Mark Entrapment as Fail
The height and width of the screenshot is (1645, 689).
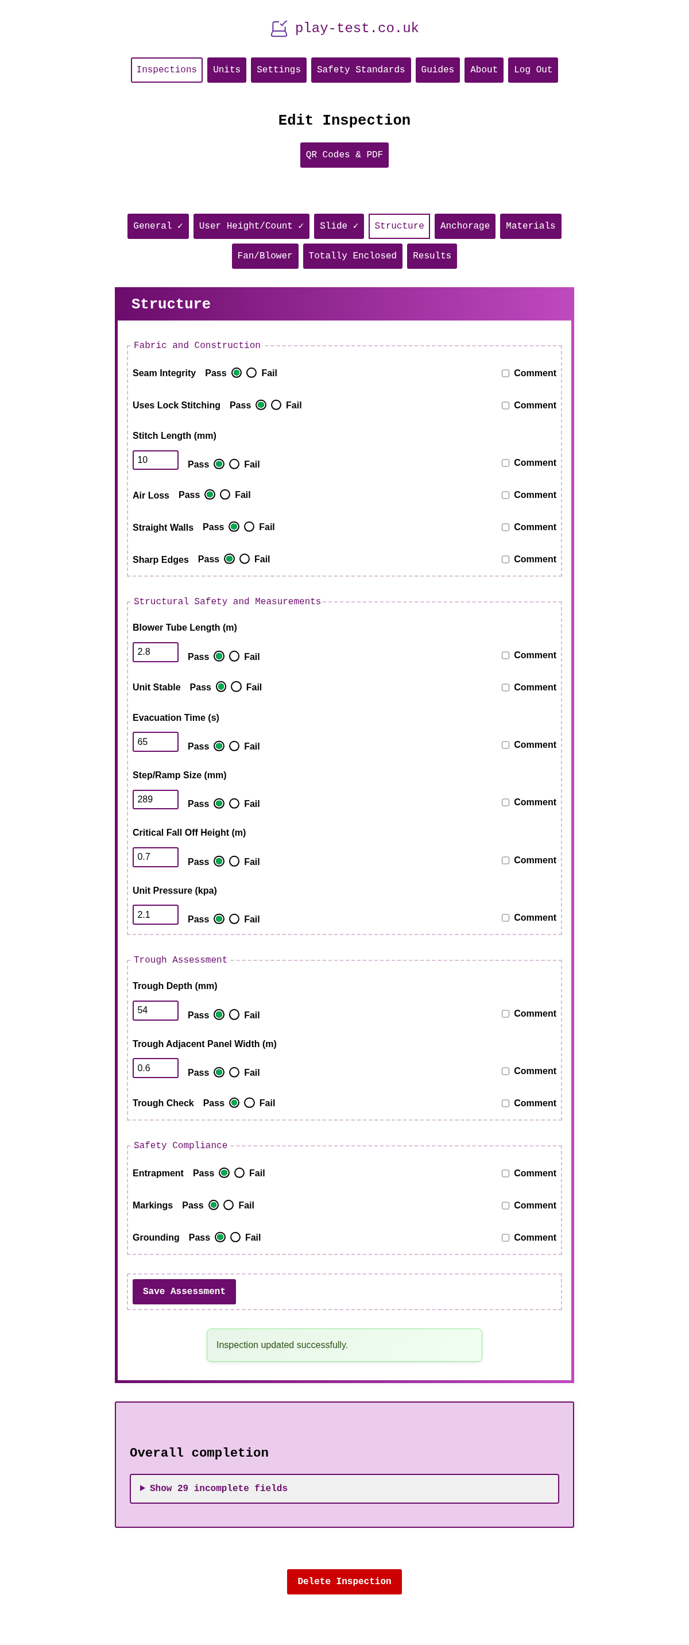coord(239,1173)
